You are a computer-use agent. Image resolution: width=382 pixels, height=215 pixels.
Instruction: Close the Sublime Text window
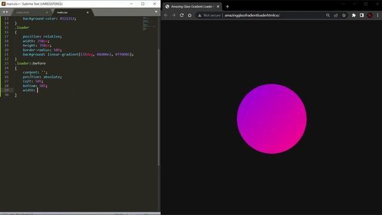pos(155,4)
